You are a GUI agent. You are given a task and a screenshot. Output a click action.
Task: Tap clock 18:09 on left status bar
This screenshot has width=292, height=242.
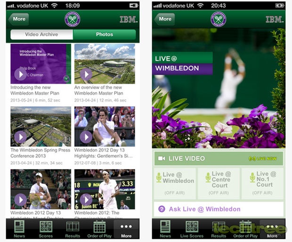[x=73, y=6]
